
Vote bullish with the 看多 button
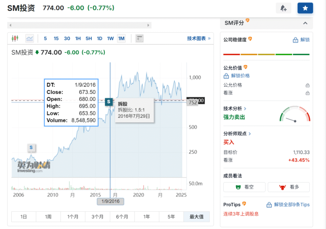pos(288,187)
